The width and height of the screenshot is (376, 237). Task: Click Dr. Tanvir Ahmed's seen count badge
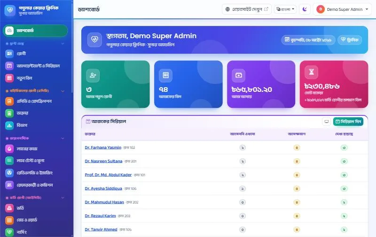[x=344, y=229]
